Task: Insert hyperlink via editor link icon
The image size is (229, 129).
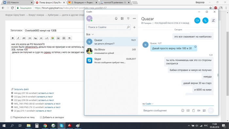Action: click(x=30, y=38)
